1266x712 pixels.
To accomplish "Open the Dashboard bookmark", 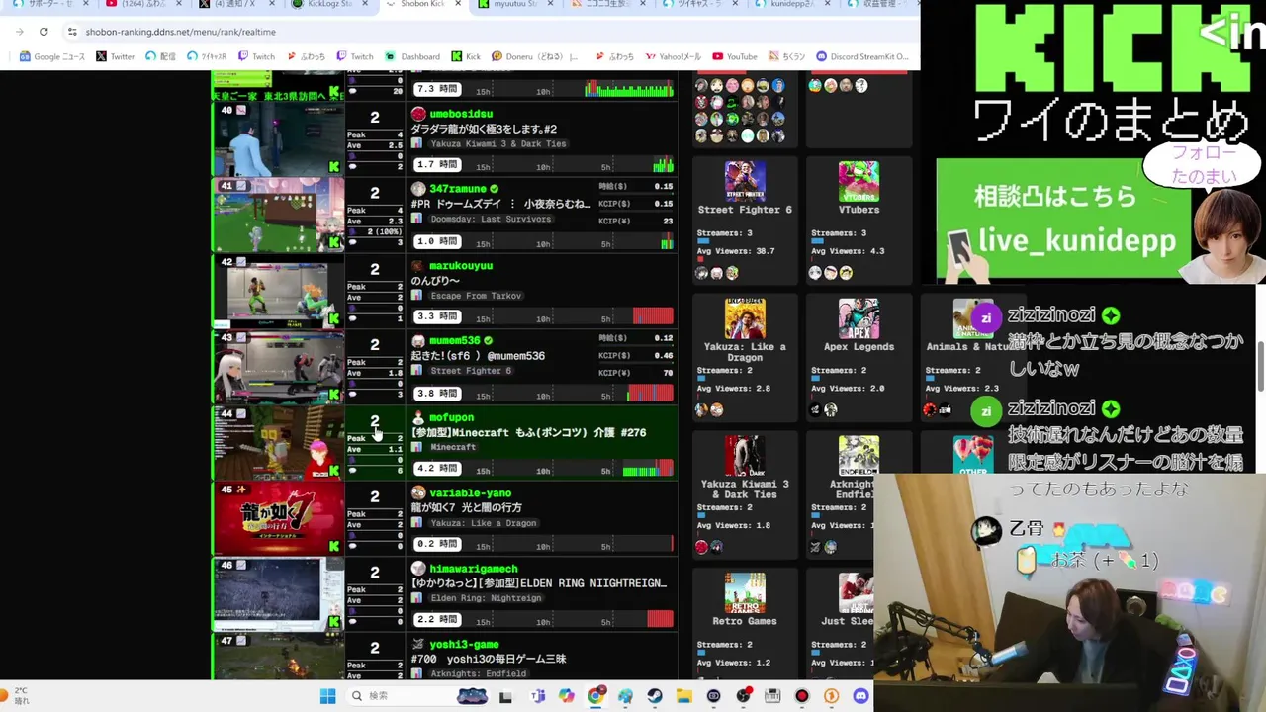I will click(412, 56).
